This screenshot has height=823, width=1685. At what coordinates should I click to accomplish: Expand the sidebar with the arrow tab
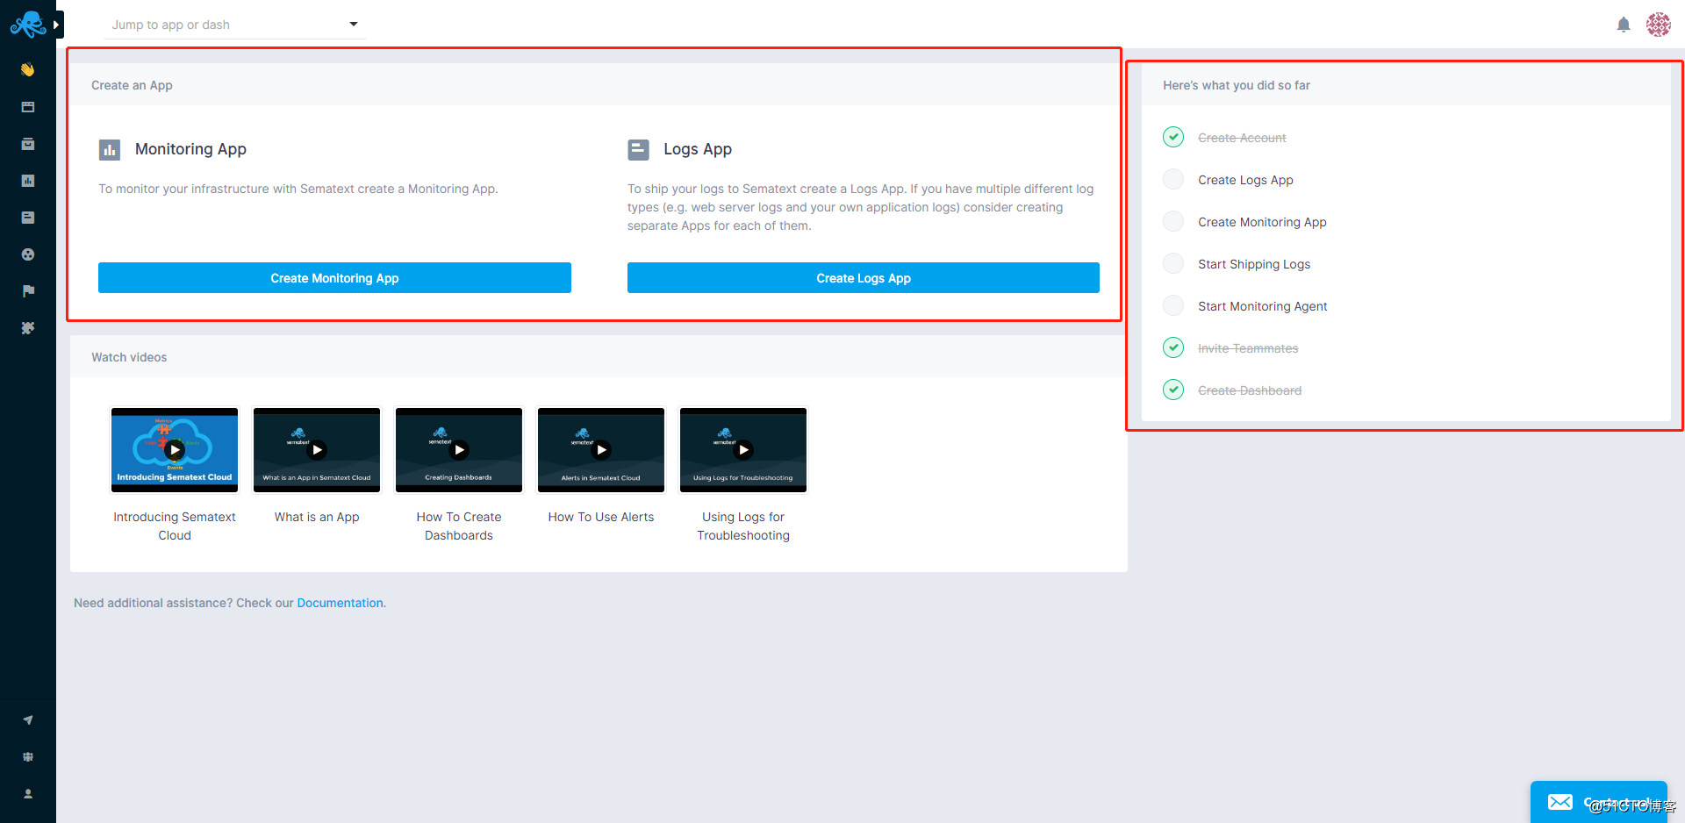56,25
